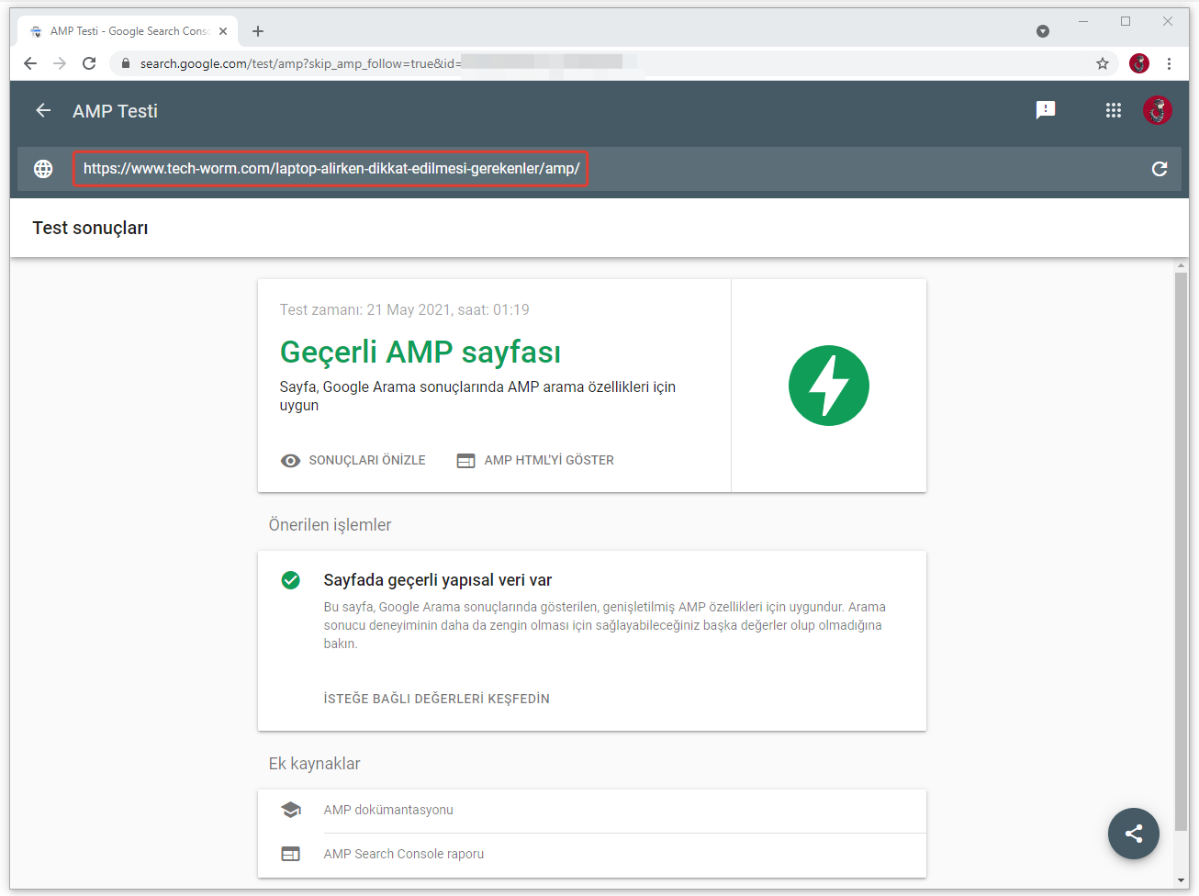Viewport: 1199px width, 896px height.
Task: Open Google account avatar in header
Action: 1157,110
